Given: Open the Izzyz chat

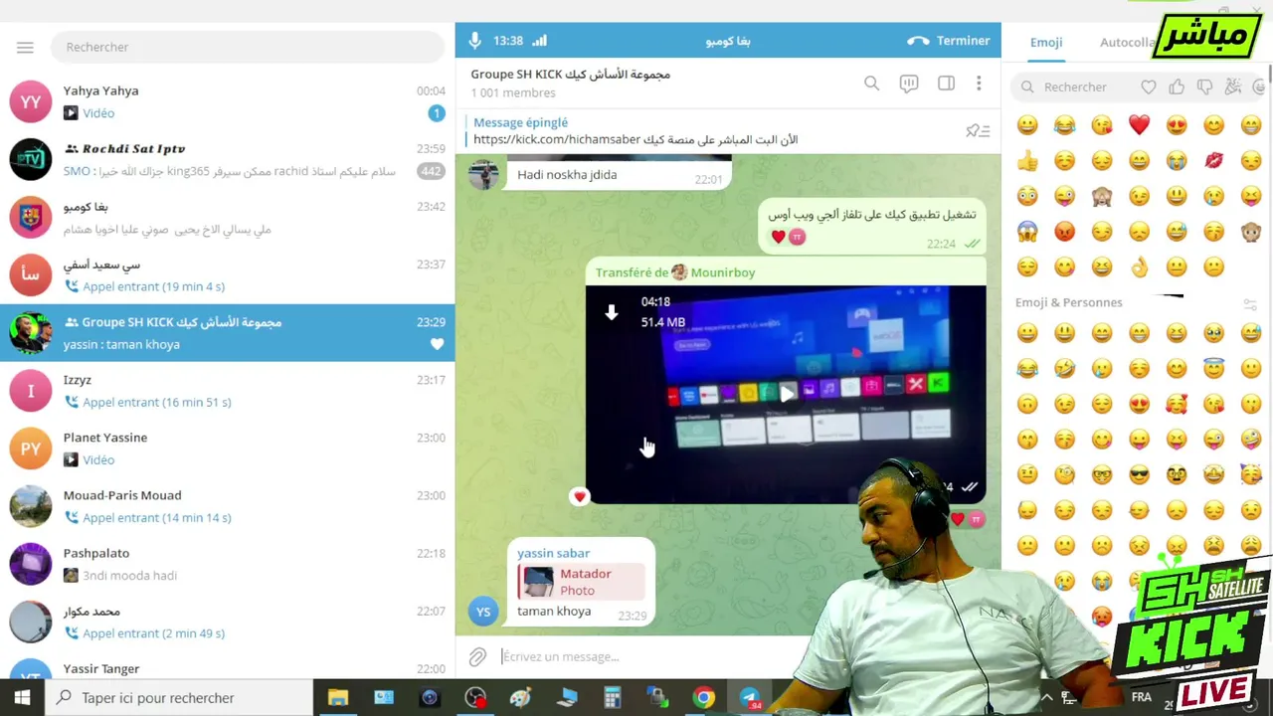Looking at the screenshot, I should [228, 390].
